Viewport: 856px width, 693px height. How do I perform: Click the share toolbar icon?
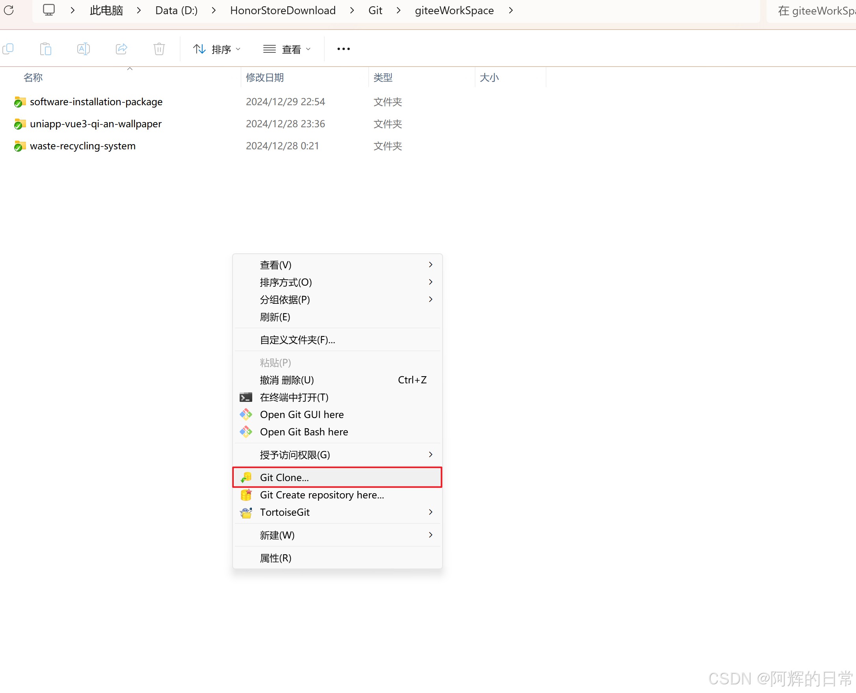[121, 49]
